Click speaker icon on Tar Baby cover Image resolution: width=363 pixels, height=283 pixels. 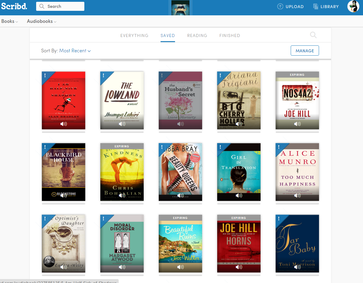point(297,267)
